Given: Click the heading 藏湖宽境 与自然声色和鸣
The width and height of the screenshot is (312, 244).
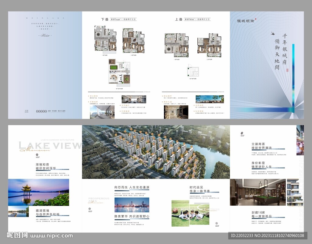Looking at the screenshot, I should (48, 212).
